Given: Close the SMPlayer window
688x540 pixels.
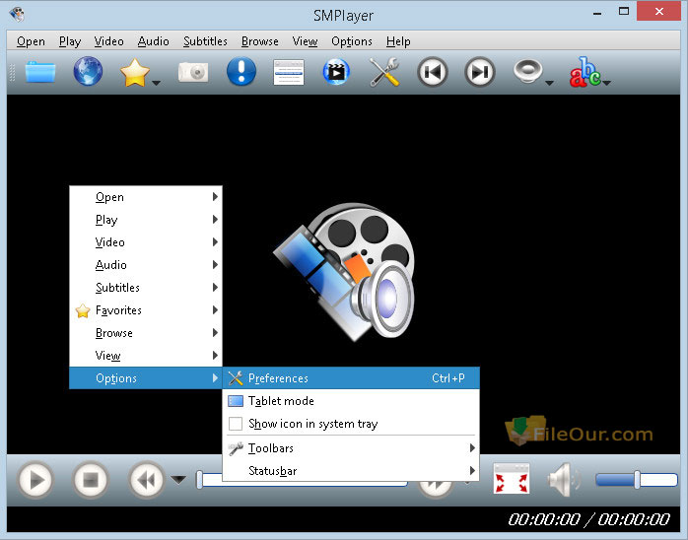Looking at the screenshot, I should 658,12.
